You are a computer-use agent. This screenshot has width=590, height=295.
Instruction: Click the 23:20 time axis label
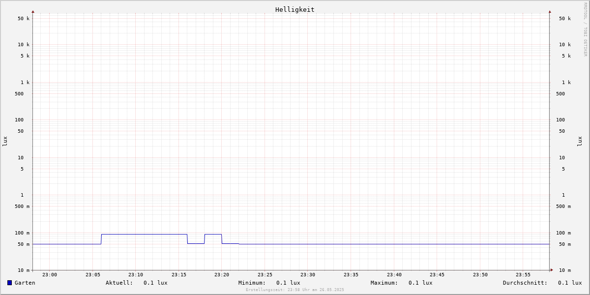click(222, 275)
